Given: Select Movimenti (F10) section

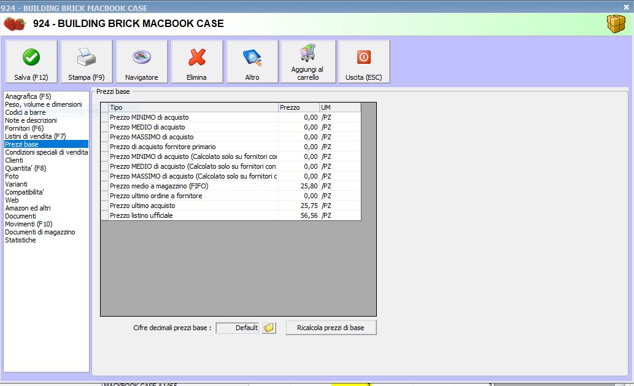Looking at the screenshot, I should coord(29,224).
